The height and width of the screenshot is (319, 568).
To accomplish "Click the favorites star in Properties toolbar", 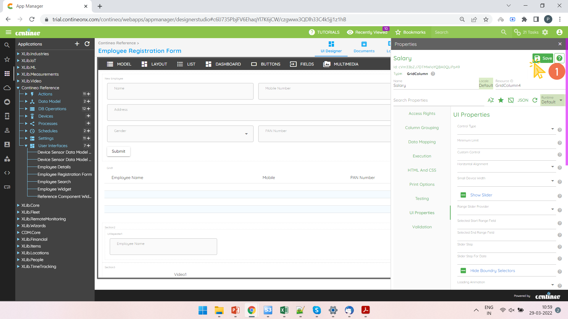I will click(x=501, y=100).
